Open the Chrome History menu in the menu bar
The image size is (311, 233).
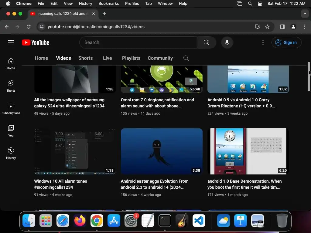85,3
